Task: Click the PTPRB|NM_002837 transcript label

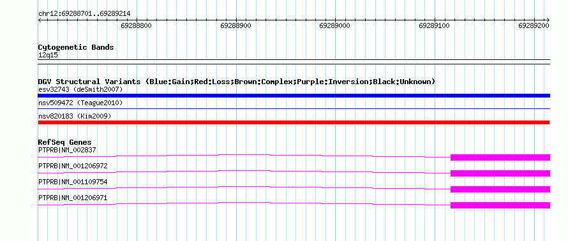Action: tap(67, 150)
